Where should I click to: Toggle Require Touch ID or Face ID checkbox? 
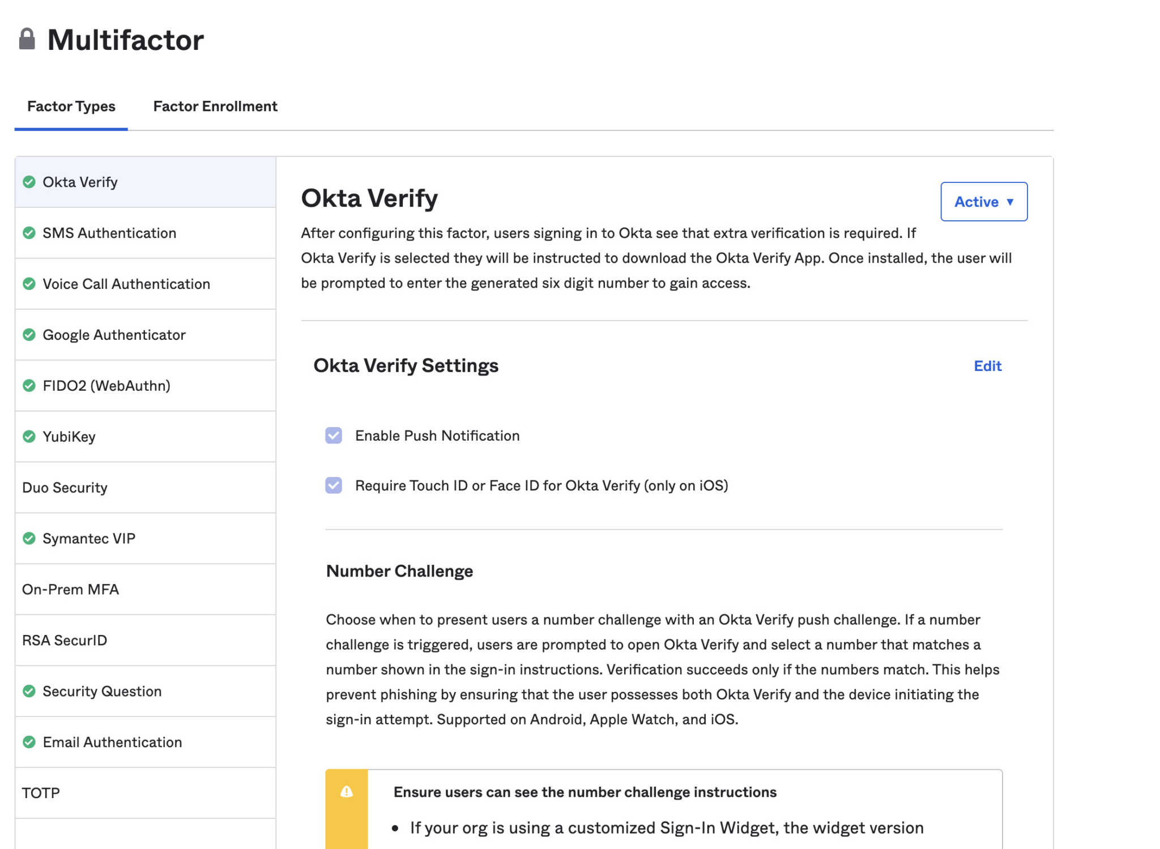[x=334, y=485]
